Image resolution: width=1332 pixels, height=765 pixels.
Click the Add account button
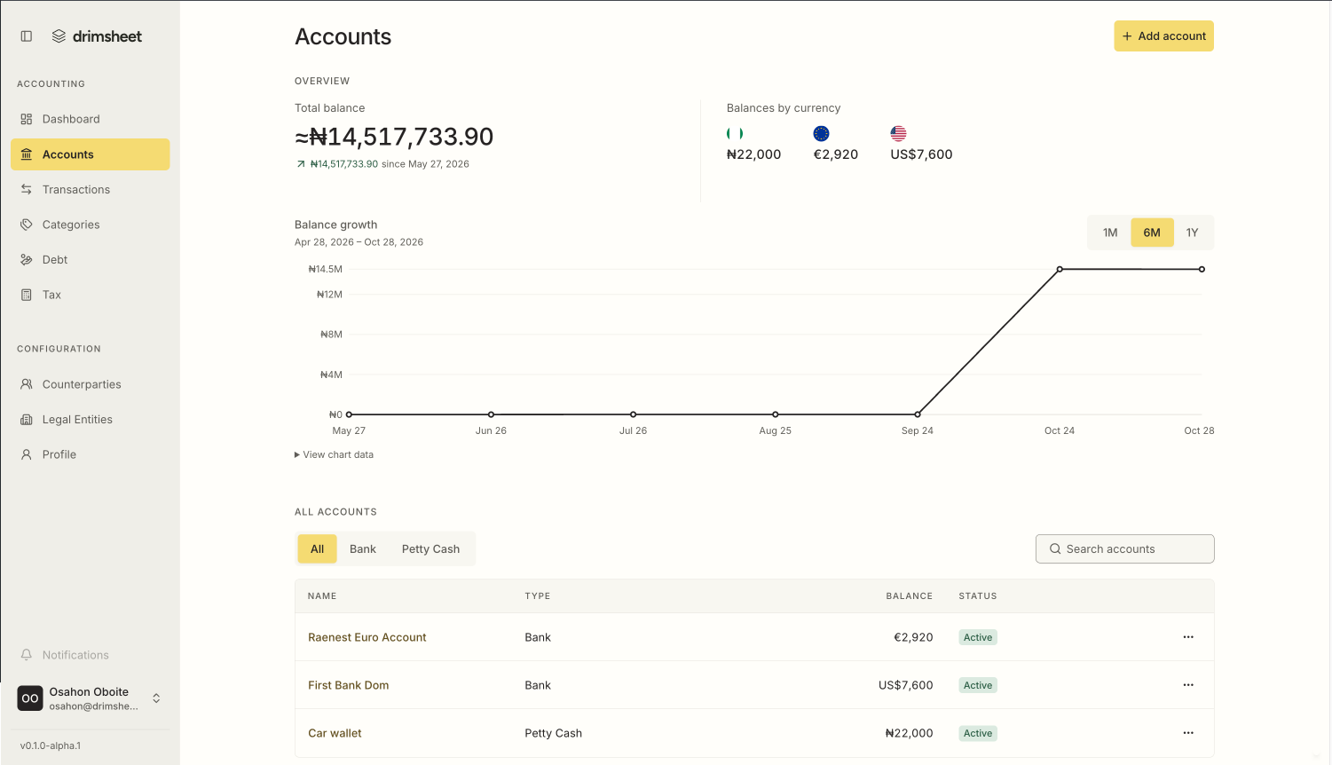1163,36
